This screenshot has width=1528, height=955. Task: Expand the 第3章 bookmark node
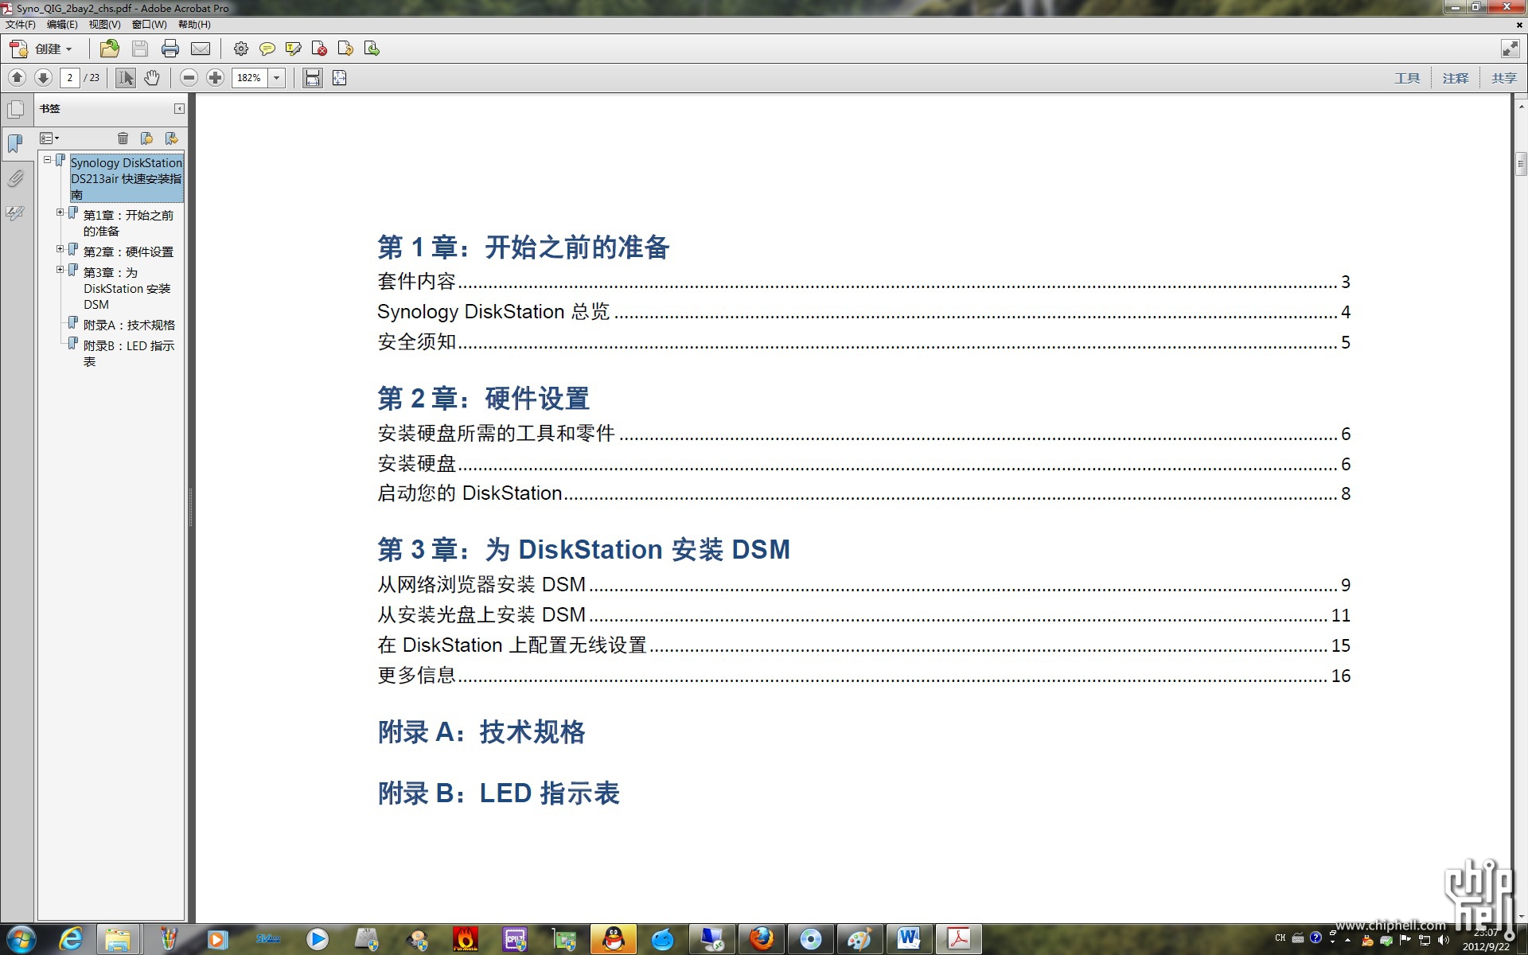pos(60,270)
